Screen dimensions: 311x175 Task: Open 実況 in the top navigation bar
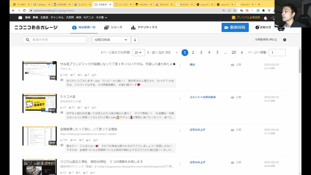coord(79,17)
